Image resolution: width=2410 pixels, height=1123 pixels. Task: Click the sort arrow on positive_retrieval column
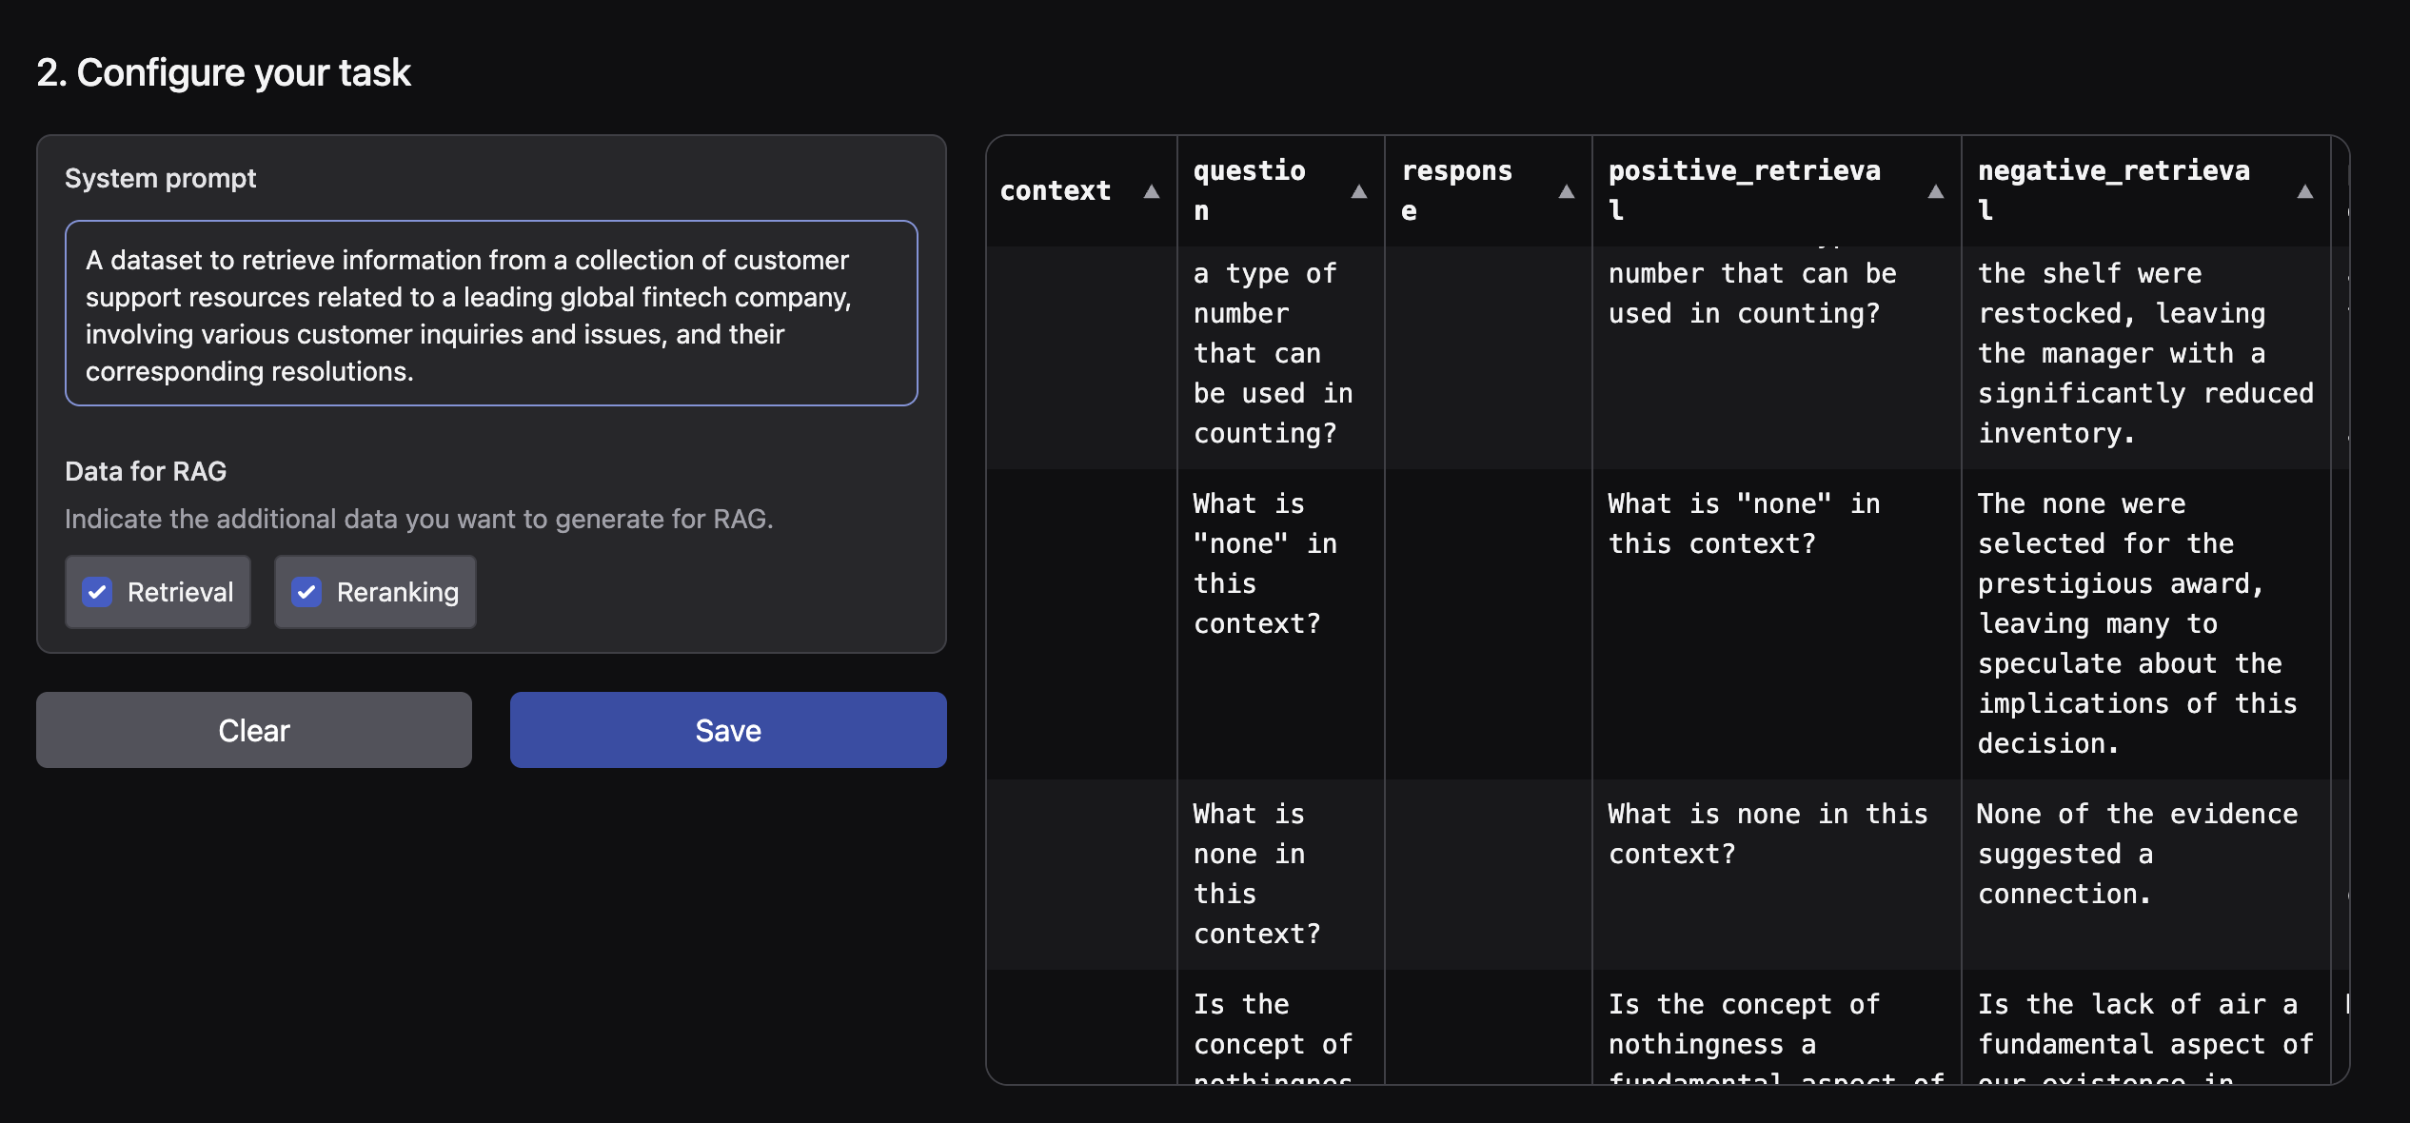pos(1935,191)
